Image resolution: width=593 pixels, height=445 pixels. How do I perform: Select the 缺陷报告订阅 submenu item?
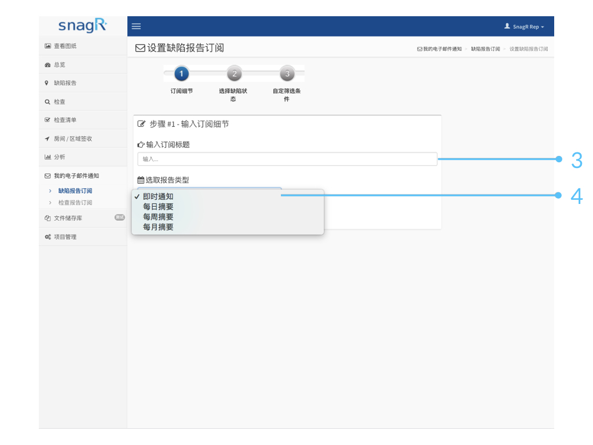pyautogui.click(x=75, y=191)
